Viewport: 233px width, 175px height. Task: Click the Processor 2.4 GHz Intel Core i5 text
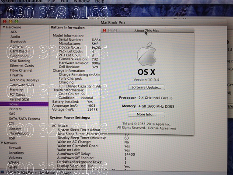(156, 98)
